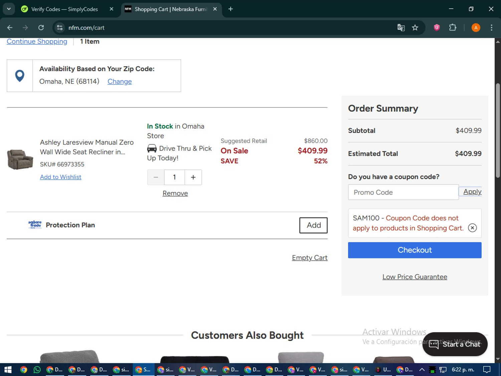Dismiss the SAM100 coupon error message
501x376 pixels.
[472, 228]
